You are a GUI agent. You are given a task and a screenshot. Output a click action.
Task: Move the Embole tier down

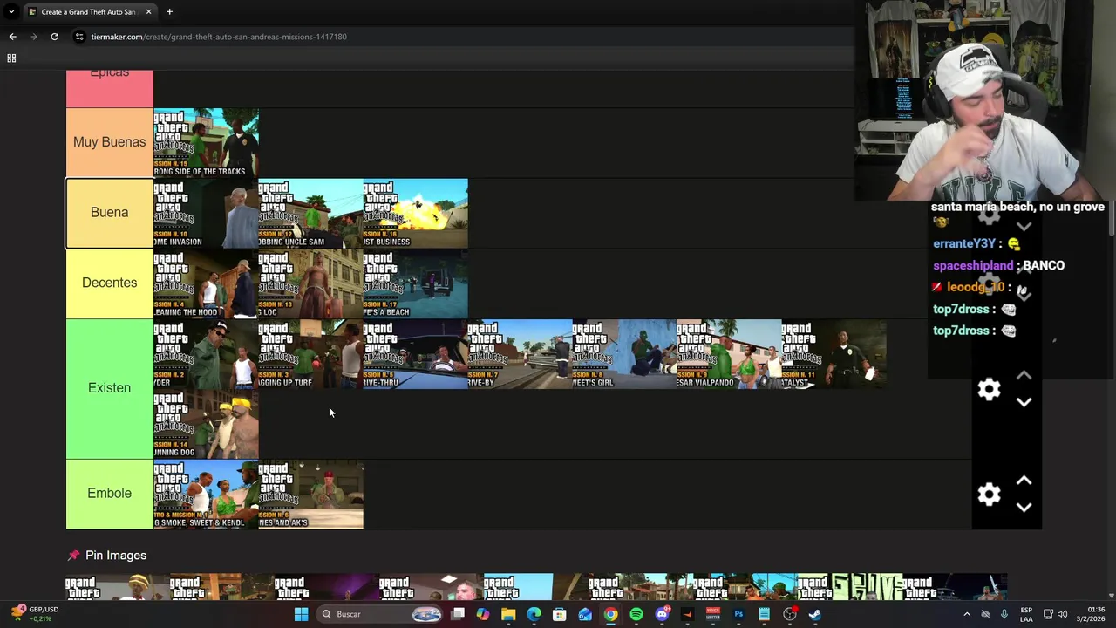tap(1024, 508)
